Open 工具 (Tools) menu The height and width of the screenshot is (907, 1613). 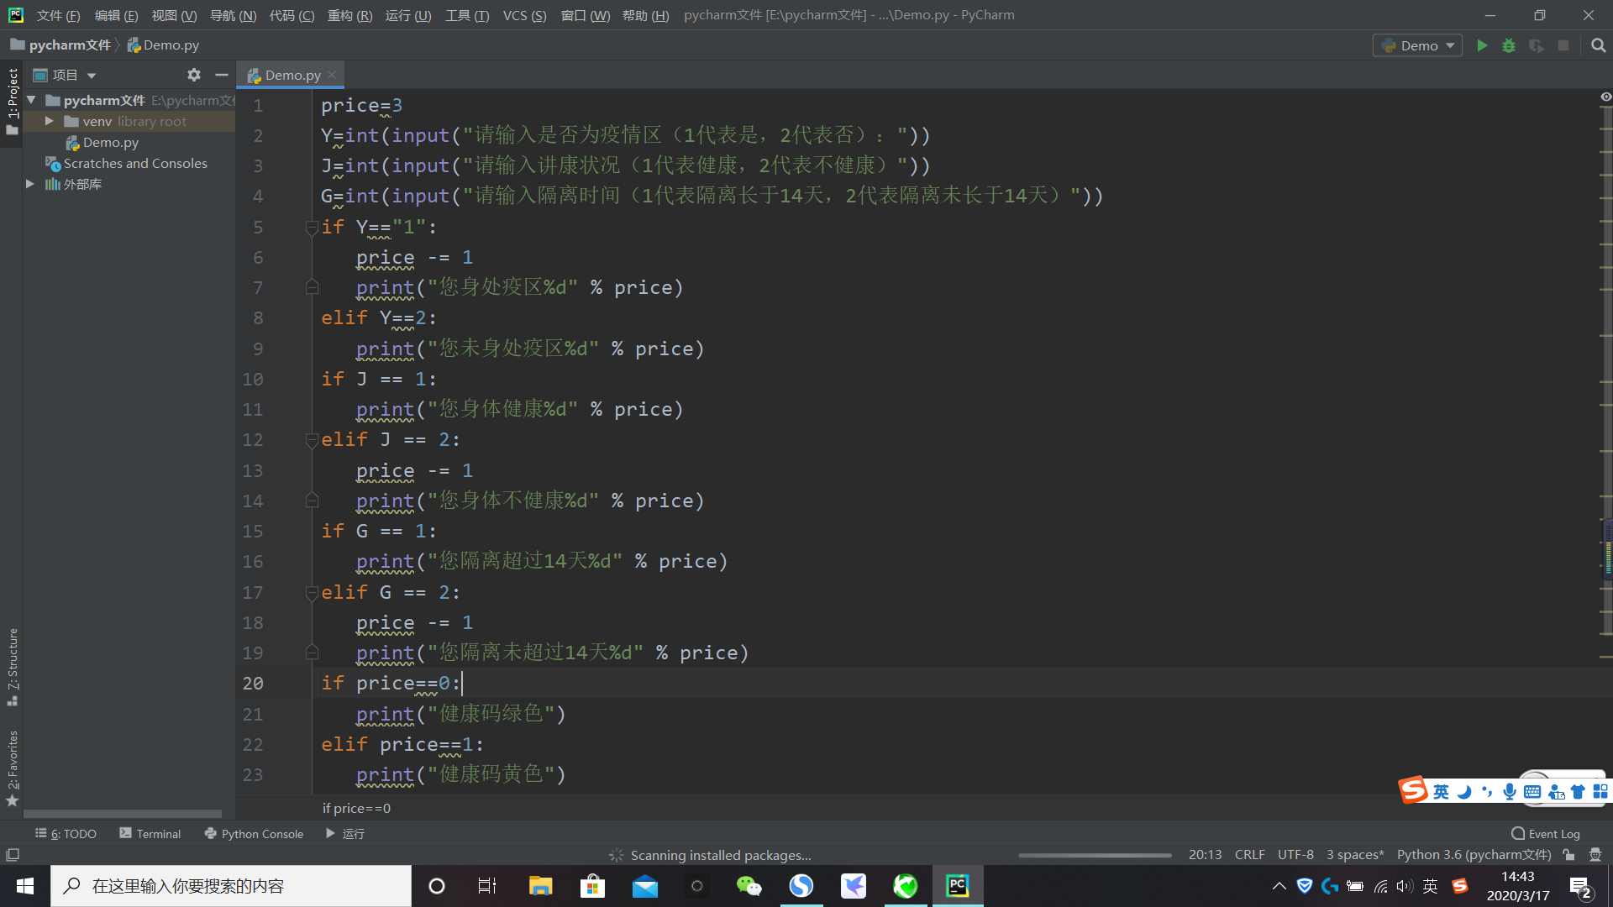pos(467,15)
